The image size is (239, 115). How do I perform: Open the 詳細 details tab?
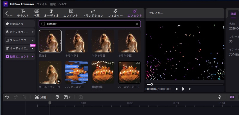(x=233, y=14)
